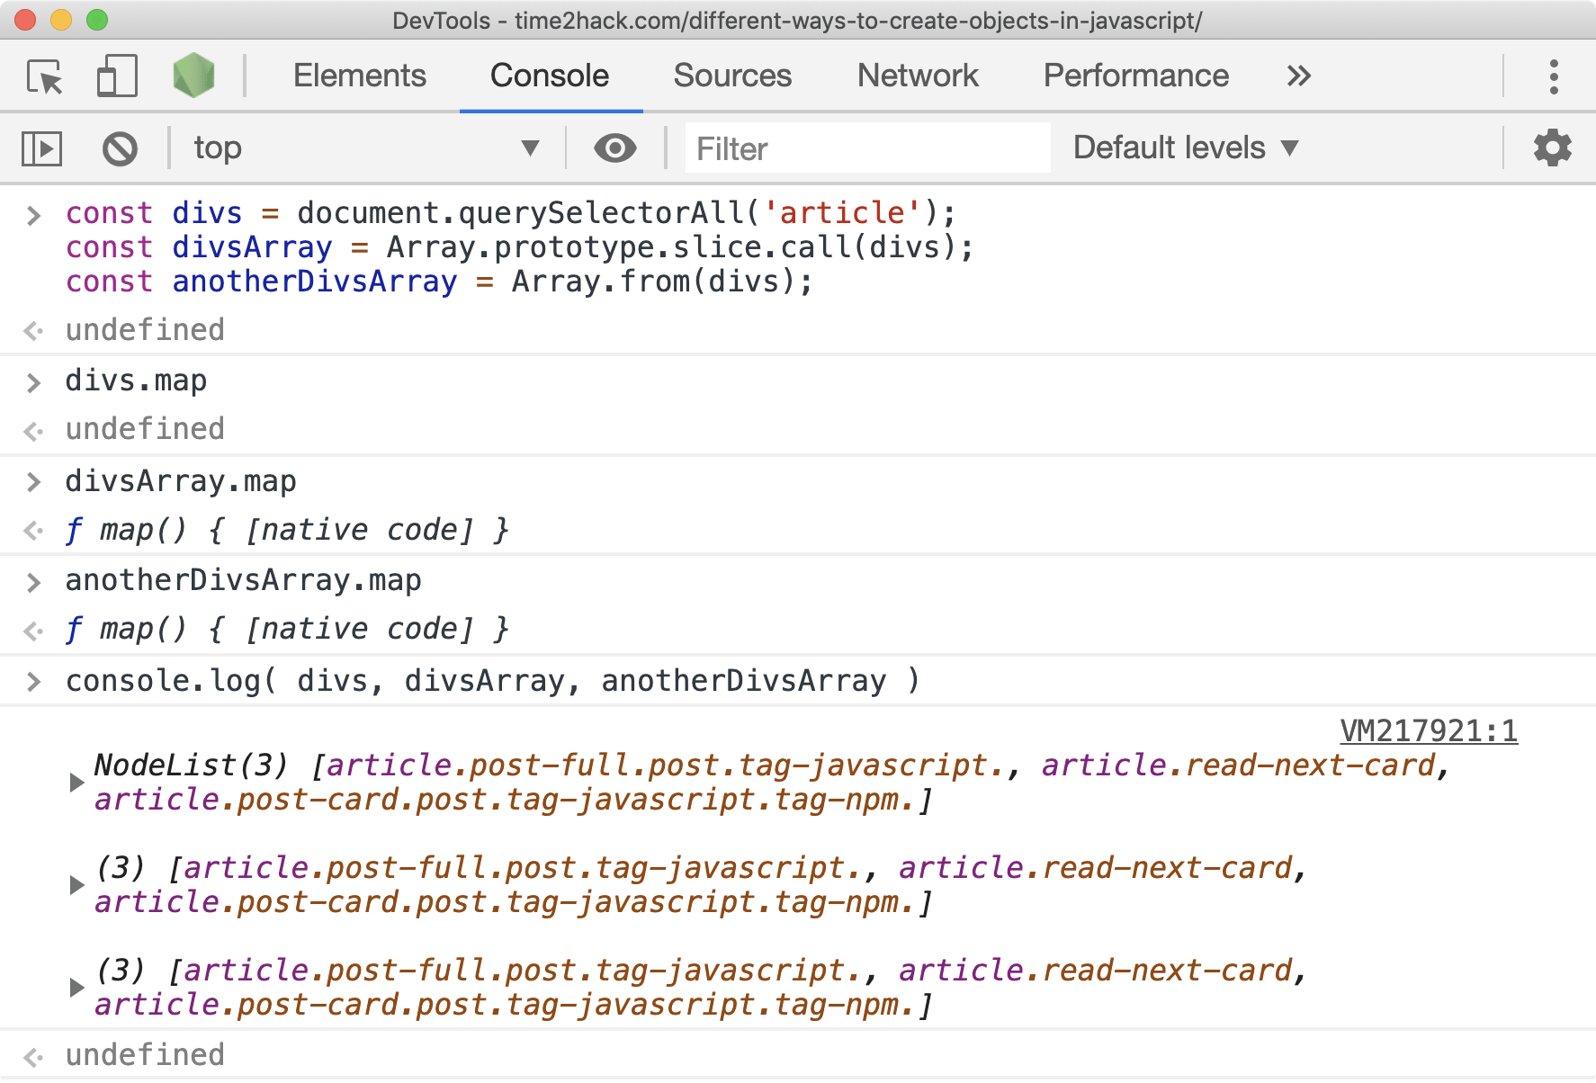Click the const anotherDivsArray code line
The width and height of the screenshot is (1596, 1083).
pyautogui.click(x=439, y=282)
